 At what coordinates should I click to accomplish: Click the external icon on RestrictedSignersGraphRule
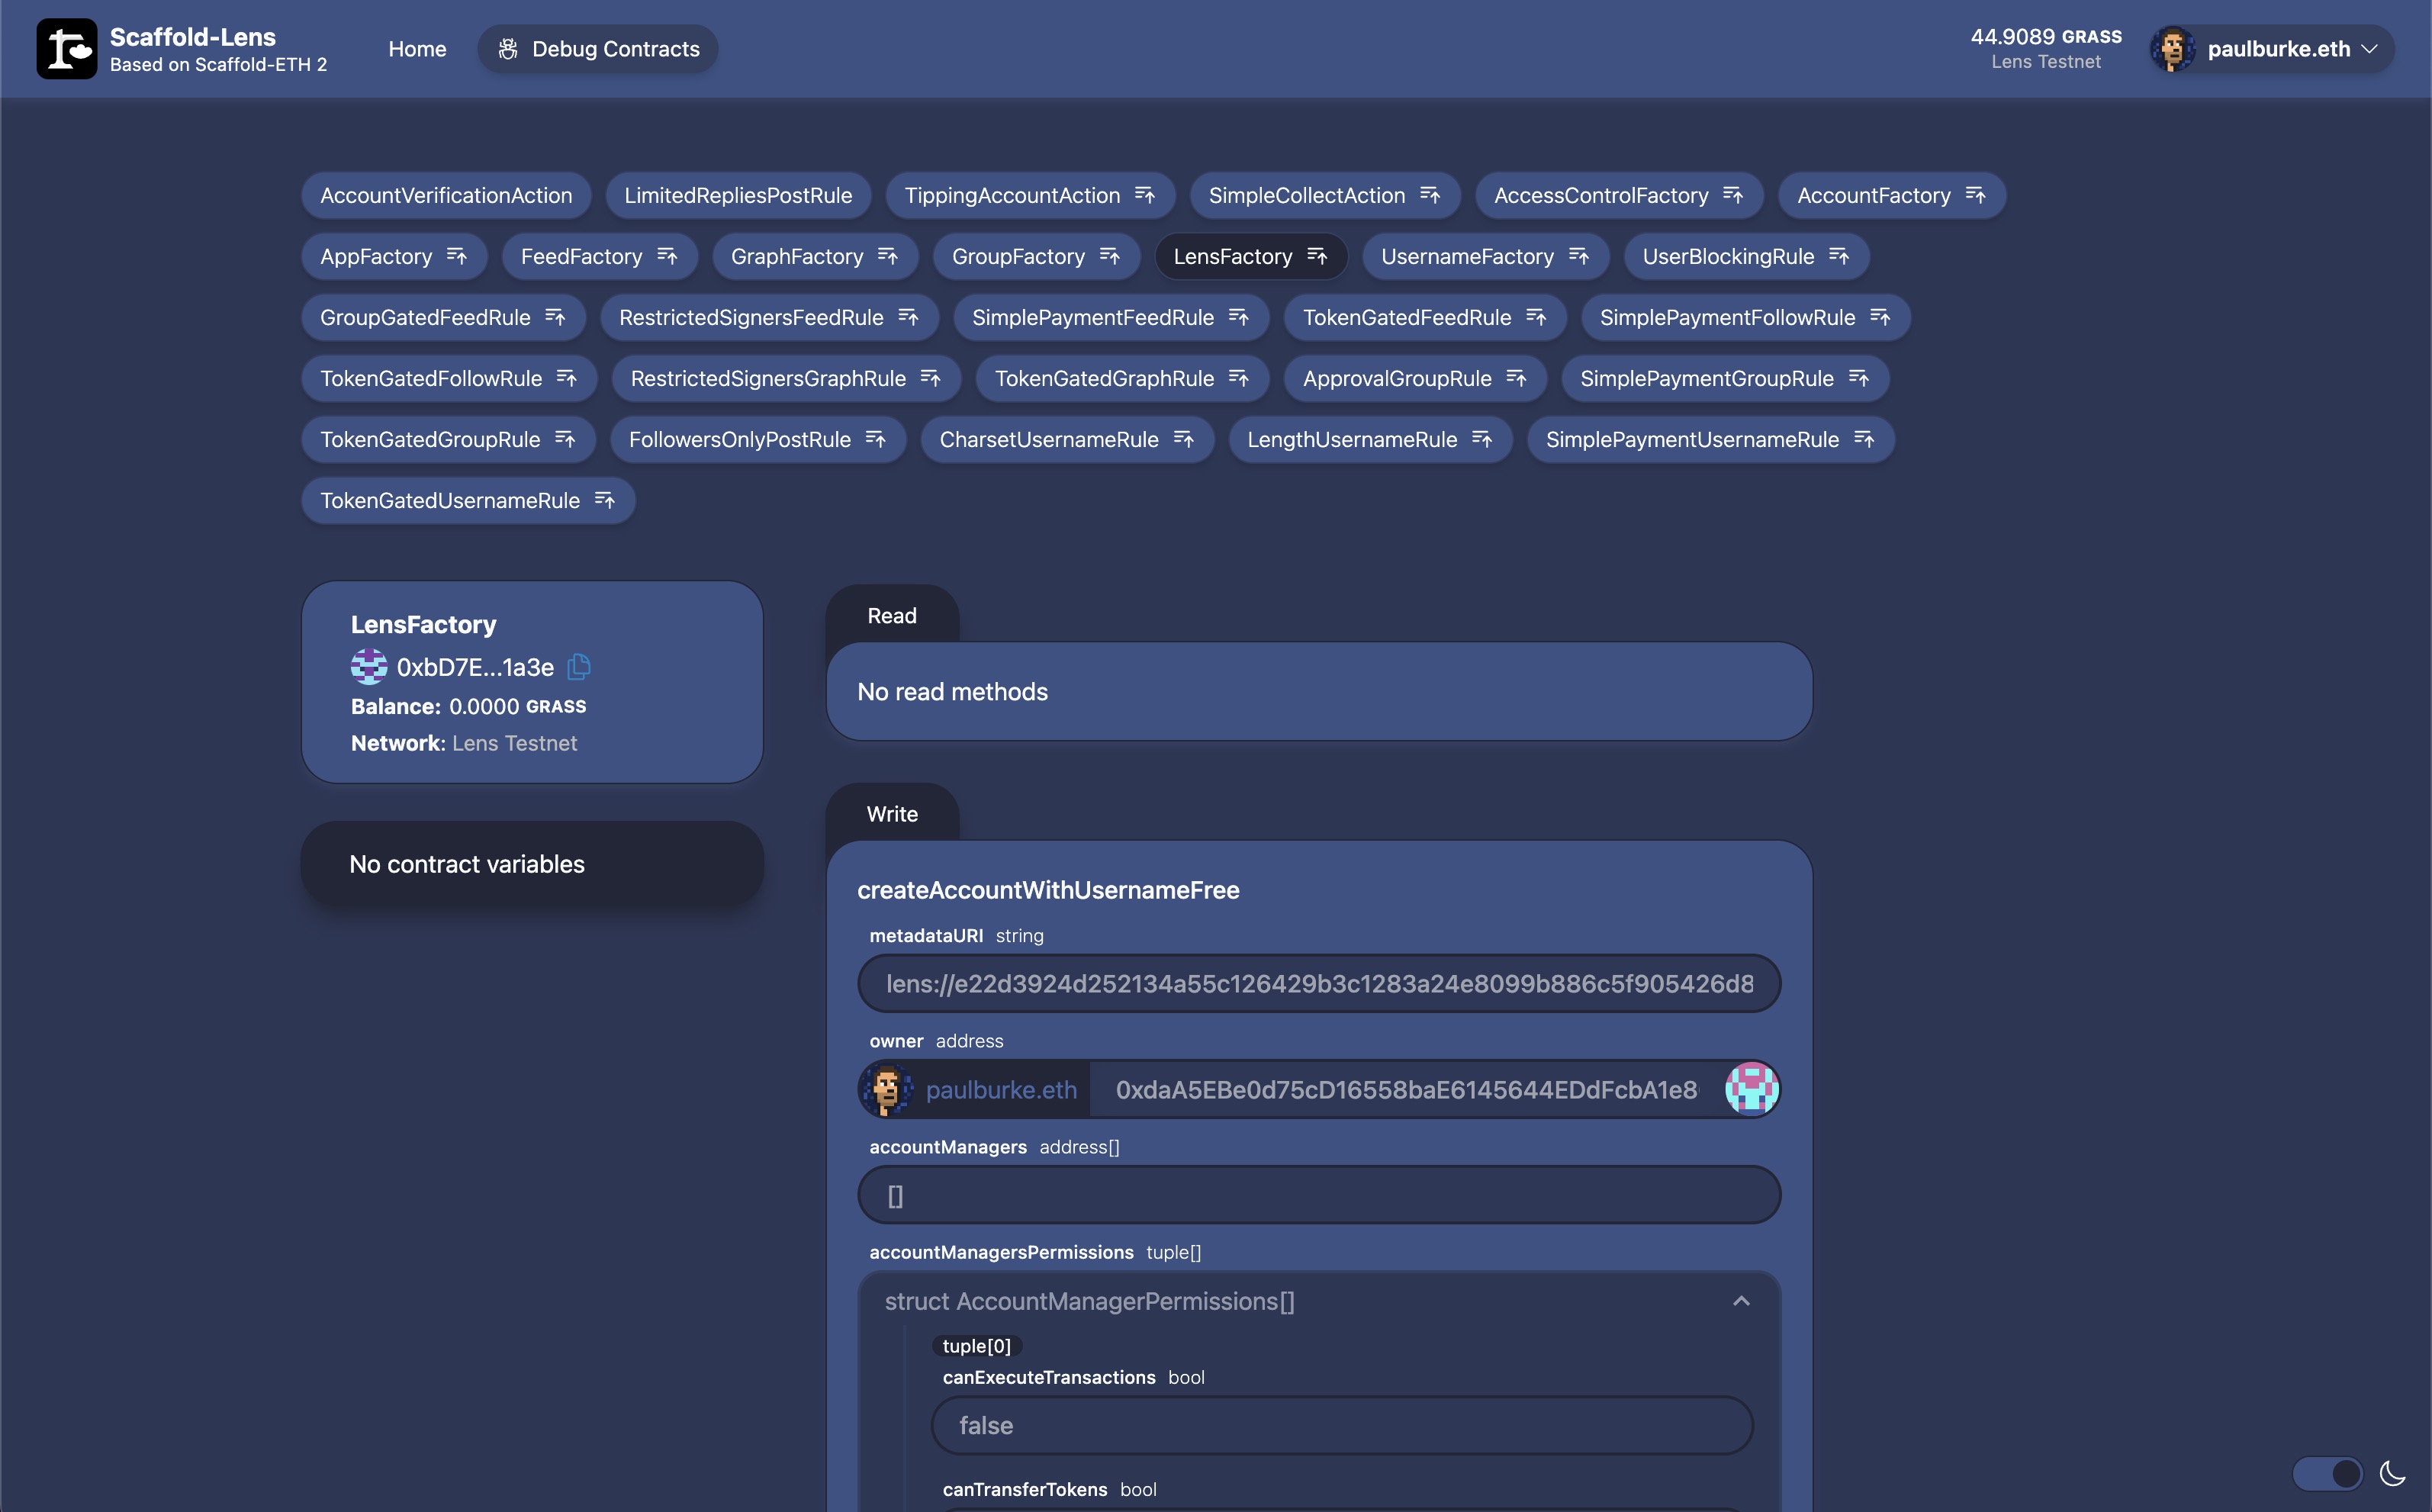(931, 378)
